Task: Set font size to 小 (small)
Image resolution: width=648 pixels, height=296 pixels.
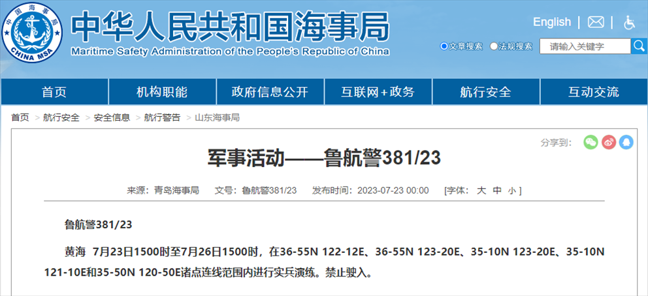Action: point(511,190)
